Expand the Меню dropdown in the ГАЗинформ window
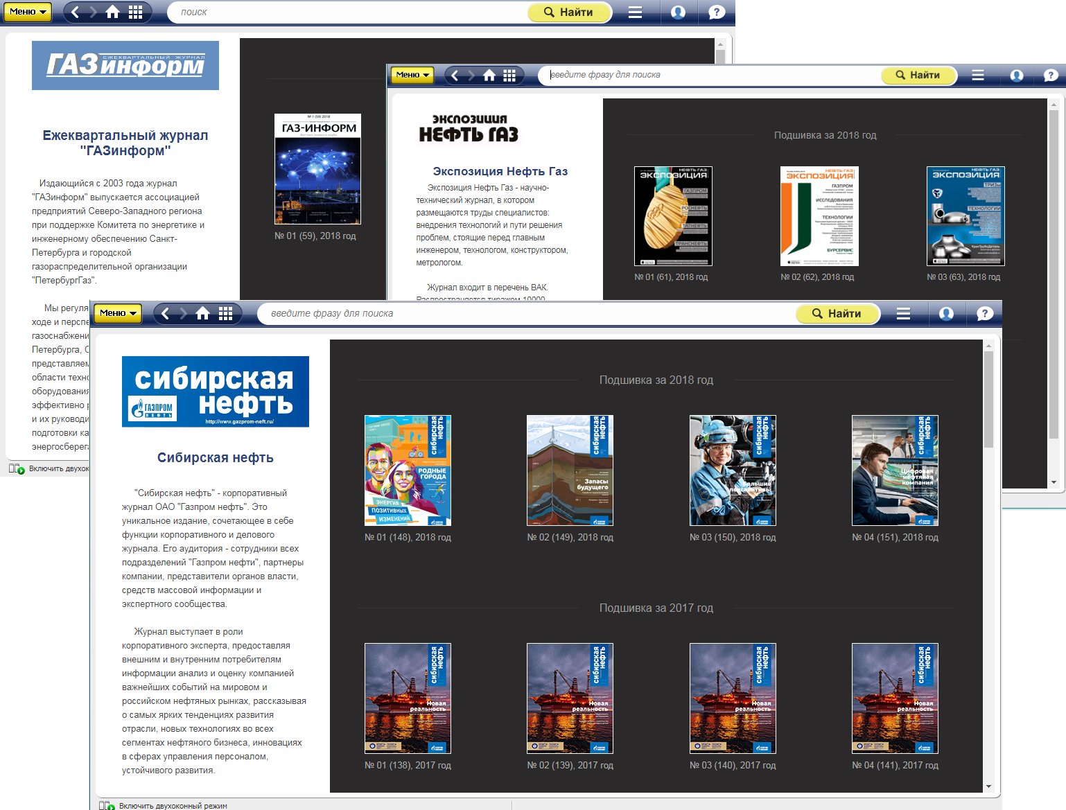 pos(28,12)
